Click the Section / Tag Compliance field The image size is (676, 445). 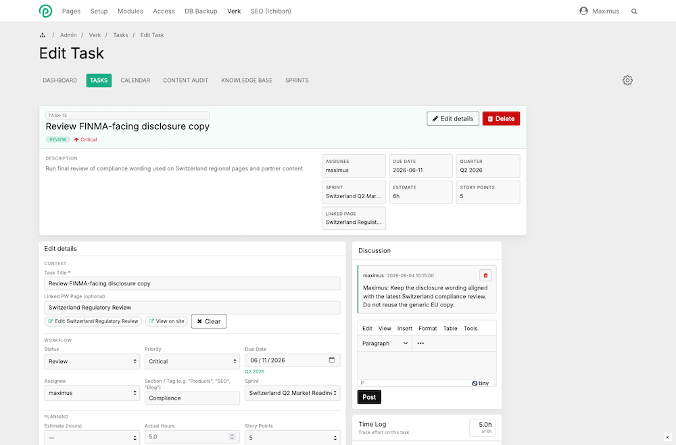click(192, 398)
